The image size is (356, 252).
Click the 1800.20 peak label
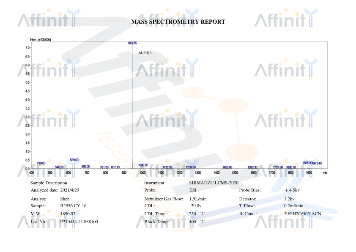pos(291,167)
